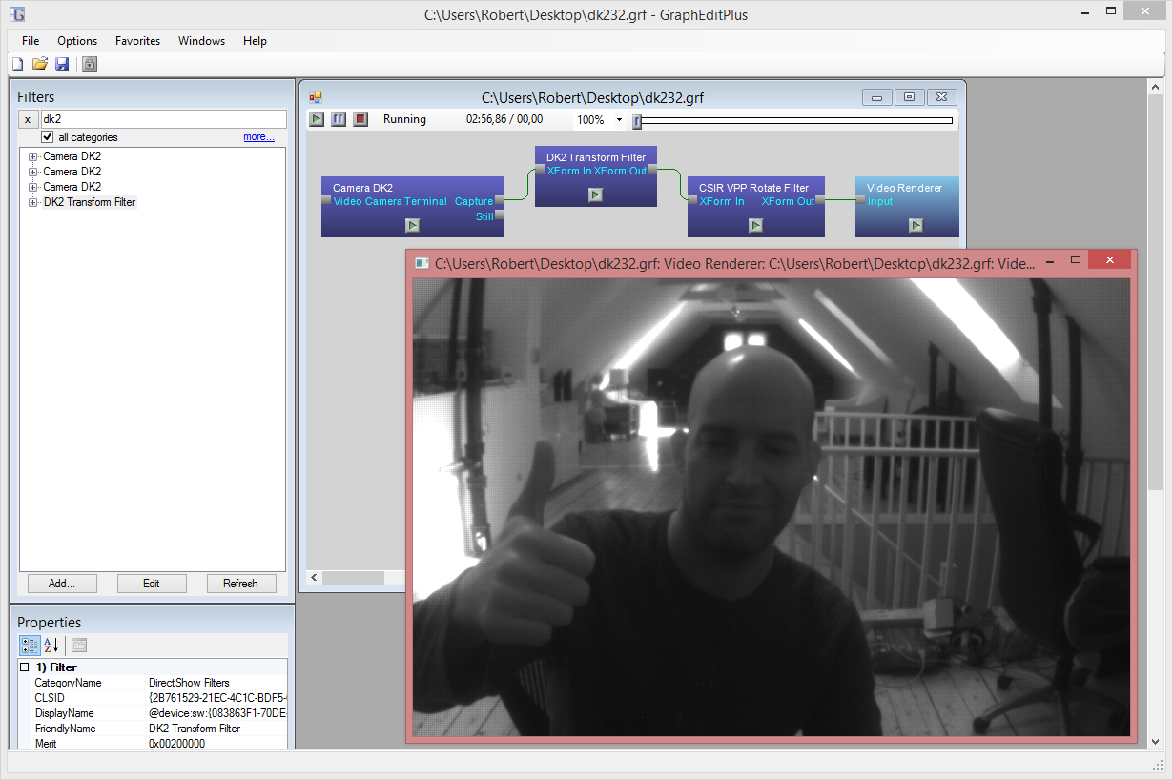
Task: Clear the filter search with the x button
Action: point(28,119)
